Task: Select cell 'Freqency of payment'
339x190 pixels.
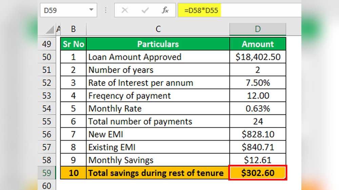Action: 158,96
